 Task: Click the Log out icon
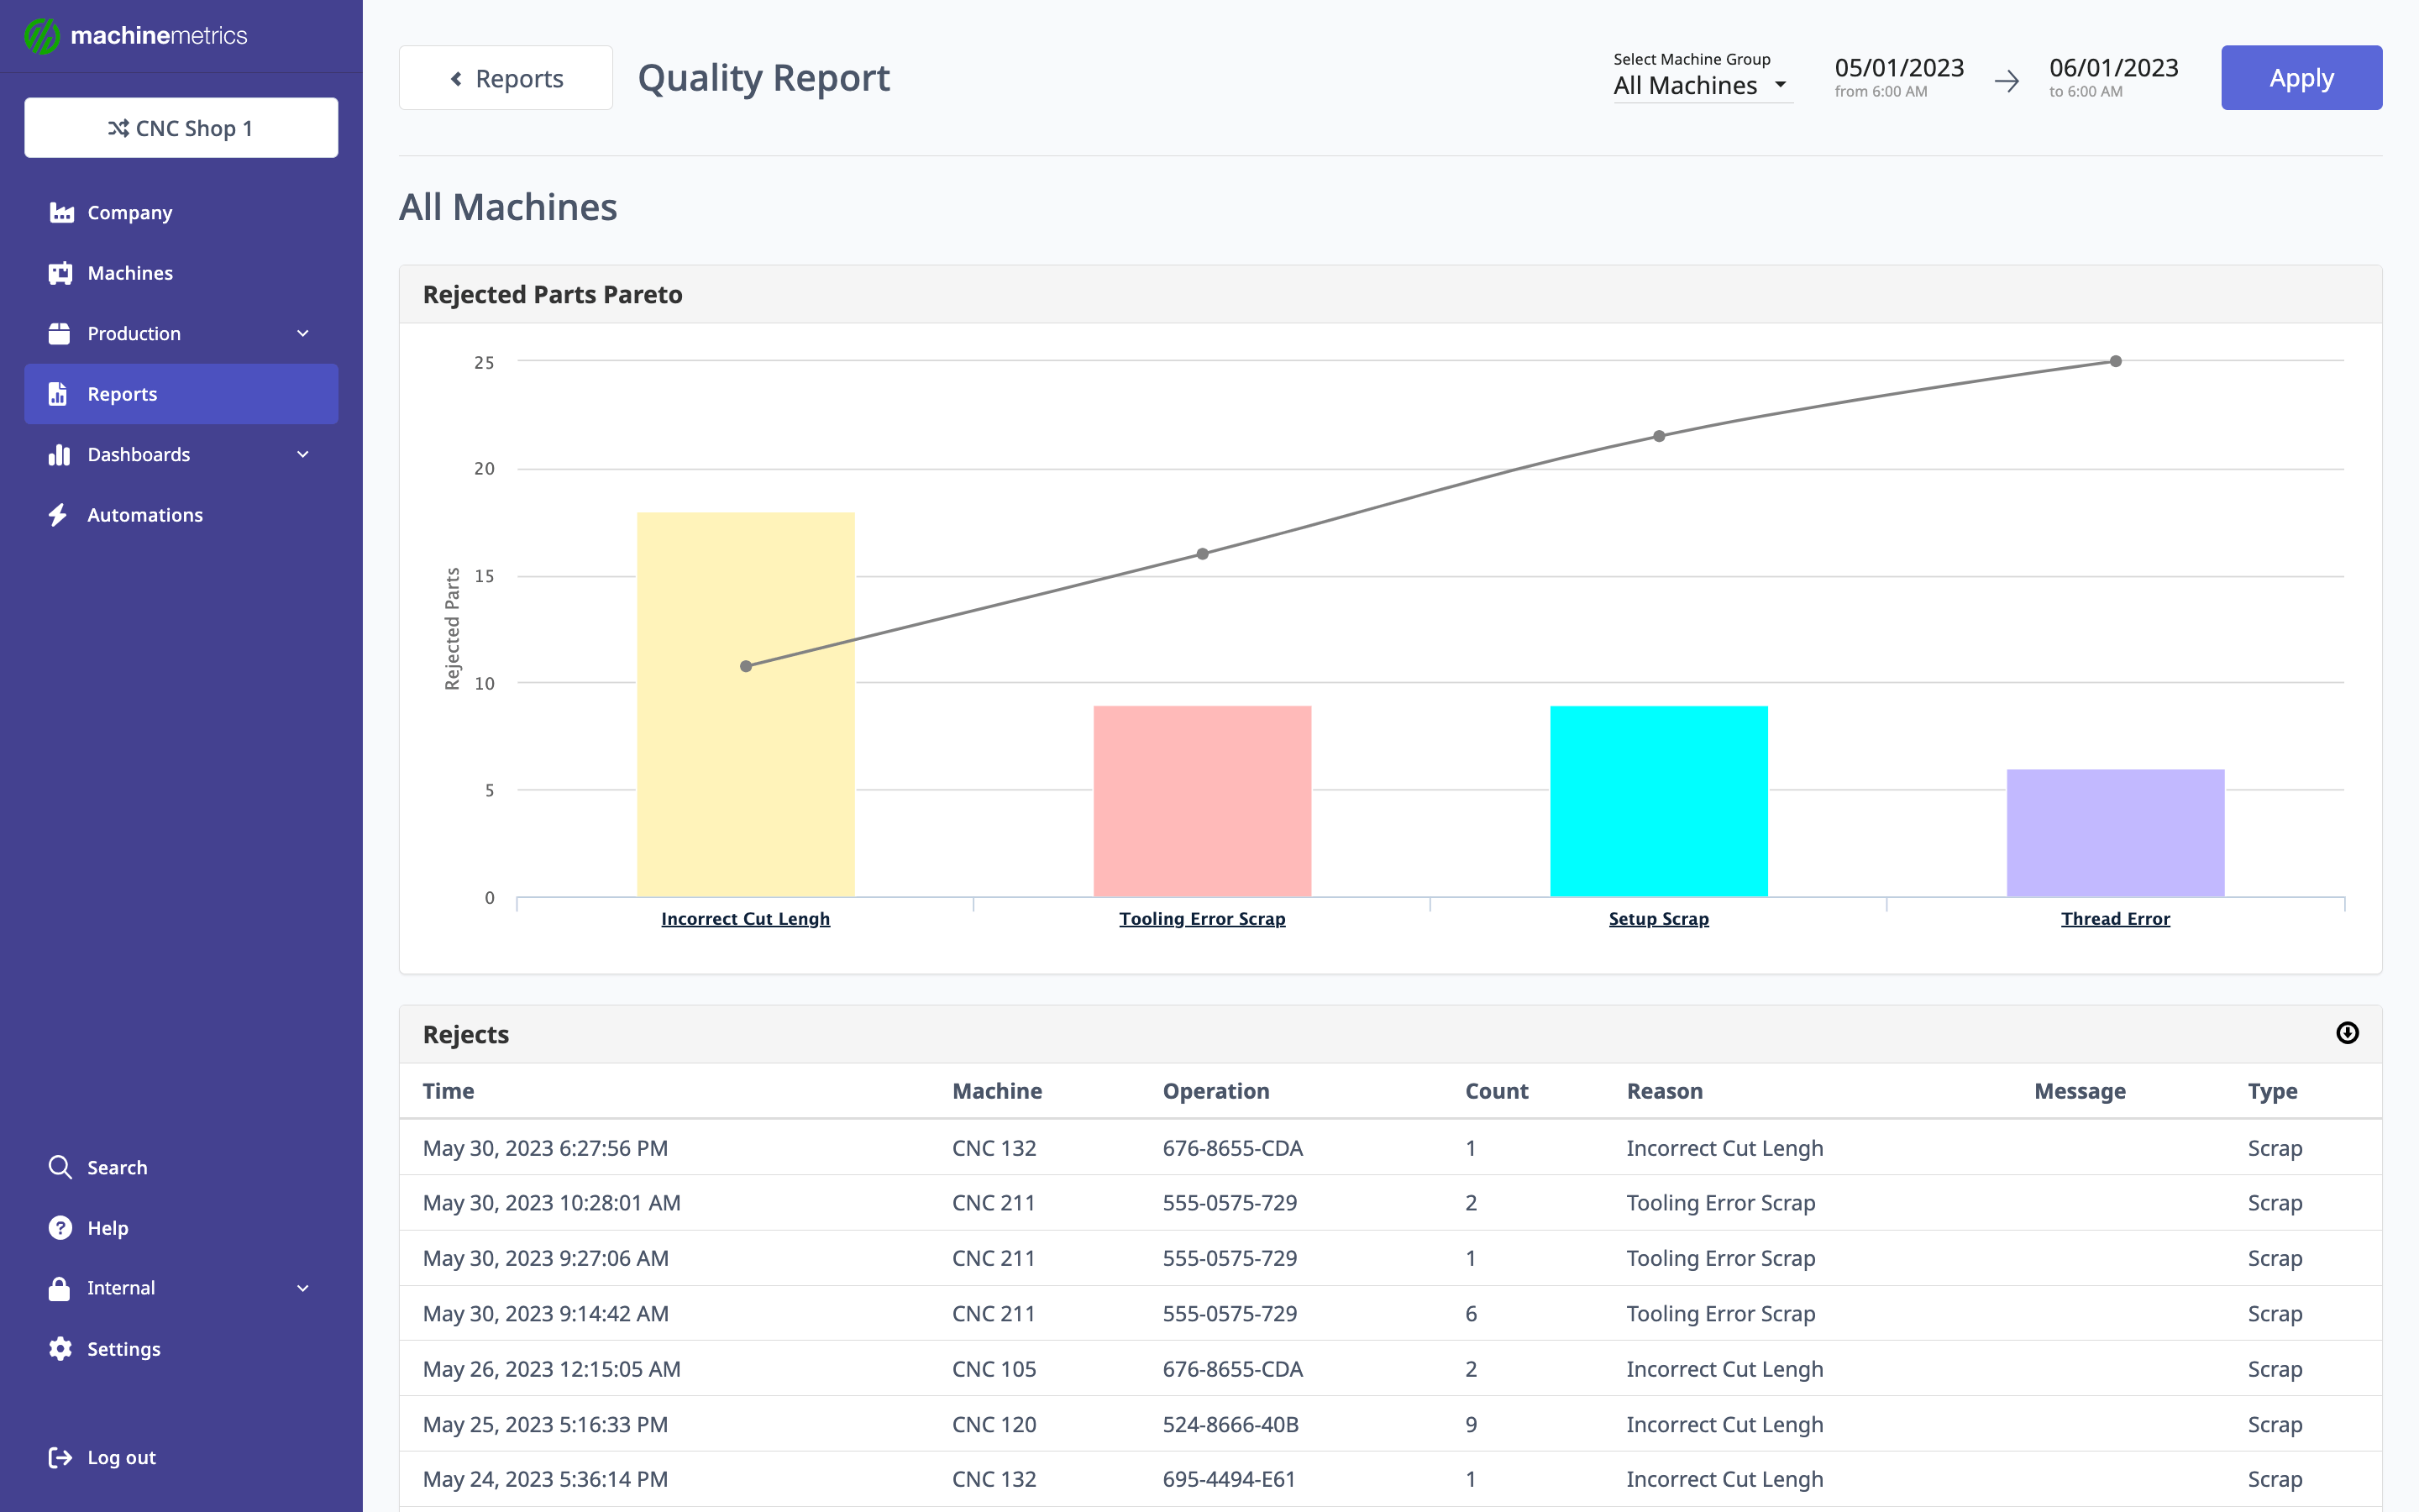(x=60, y=1457)
